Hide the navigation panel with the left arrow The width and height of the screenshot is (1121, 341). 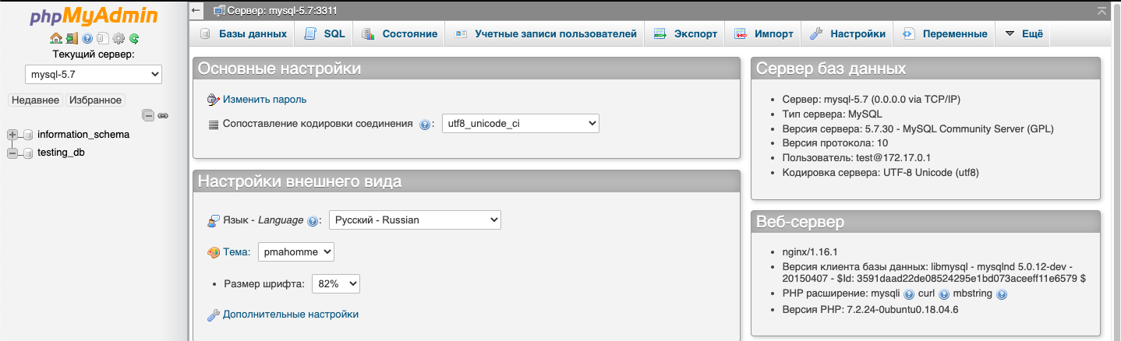click(x=197, y=10)
